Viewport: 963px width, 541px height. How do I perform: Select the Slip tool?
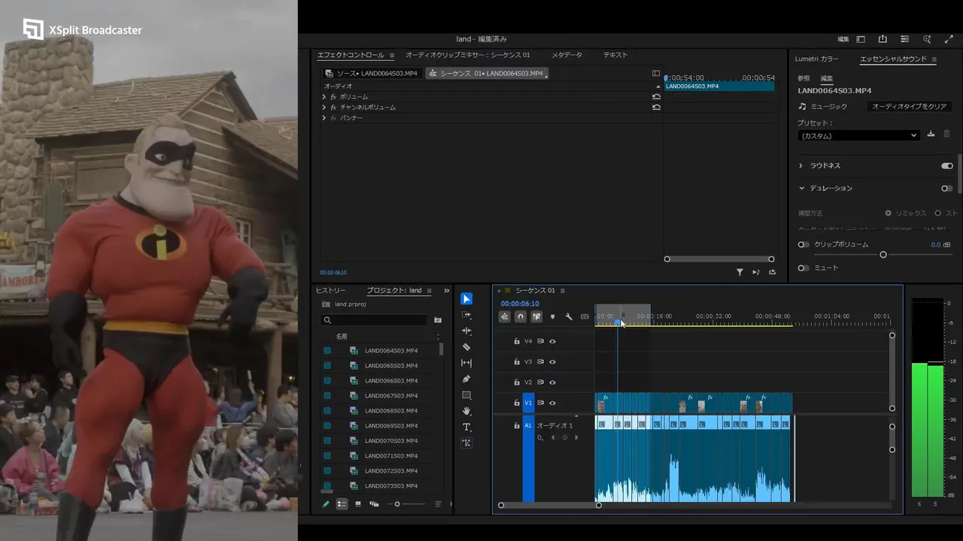tap(466, 363)
